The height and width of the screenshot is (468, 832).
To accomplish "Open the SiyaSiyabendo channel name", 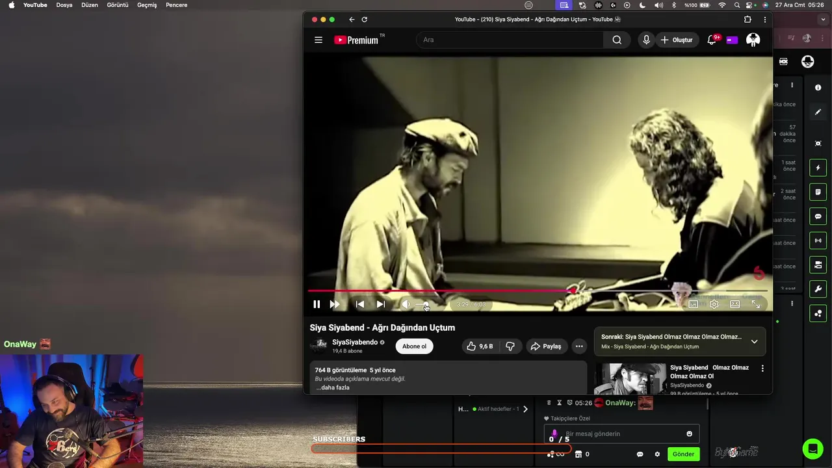I will point(355,343).
